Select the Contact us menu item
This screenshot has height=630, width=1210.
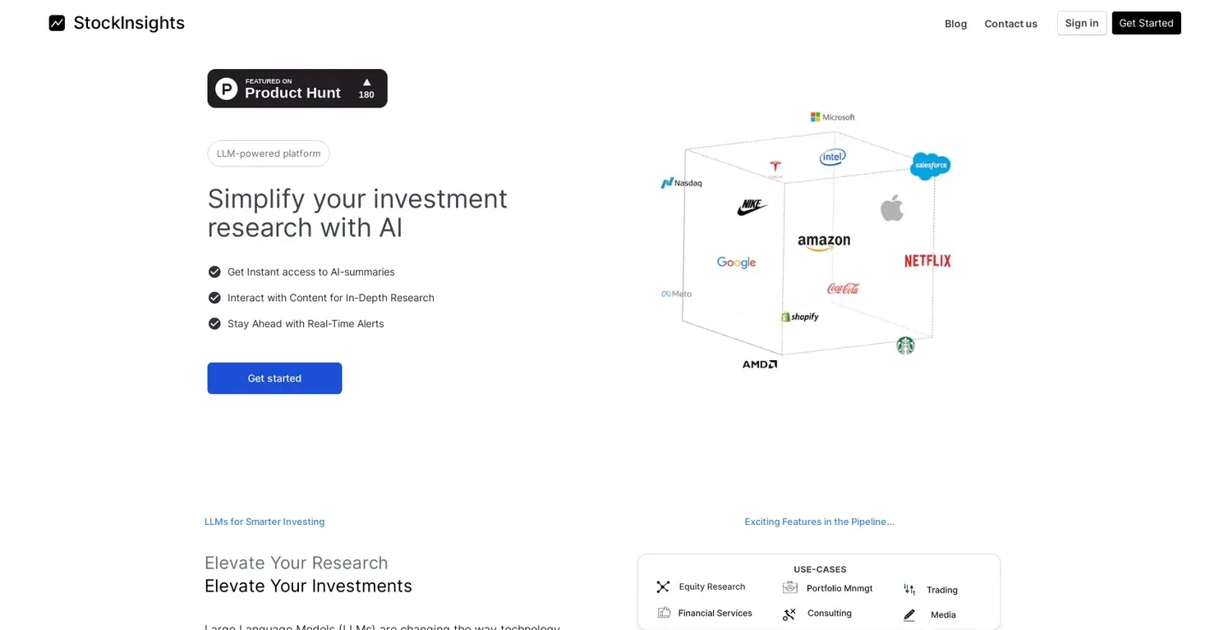pos(1010,24)
